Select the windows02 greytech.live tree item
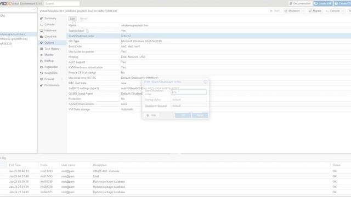This screenshot has width=351, height=197. 18,39
